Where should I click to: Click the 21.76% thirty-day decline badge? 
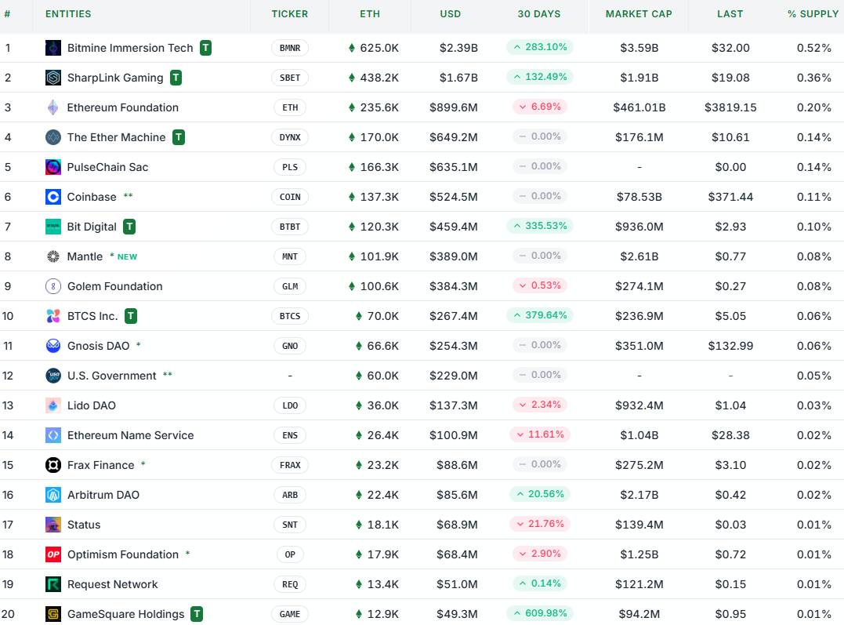tap(540, 524)
